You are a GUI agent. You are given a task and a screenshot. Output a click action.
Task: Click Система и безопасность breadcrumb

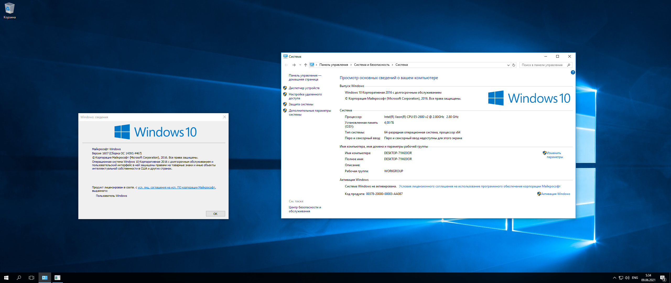(x=371, y=65)
